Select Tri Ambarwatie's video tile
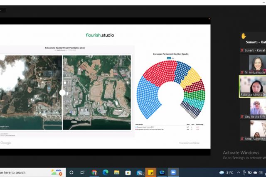 point(257,63)
